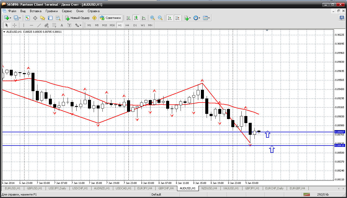Switch timeframe to M5

97,25
